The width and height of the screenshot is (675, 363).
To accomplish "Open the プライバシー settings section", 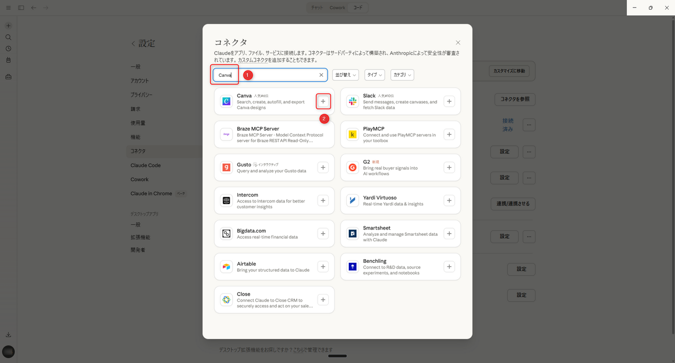I will (142, 95).
